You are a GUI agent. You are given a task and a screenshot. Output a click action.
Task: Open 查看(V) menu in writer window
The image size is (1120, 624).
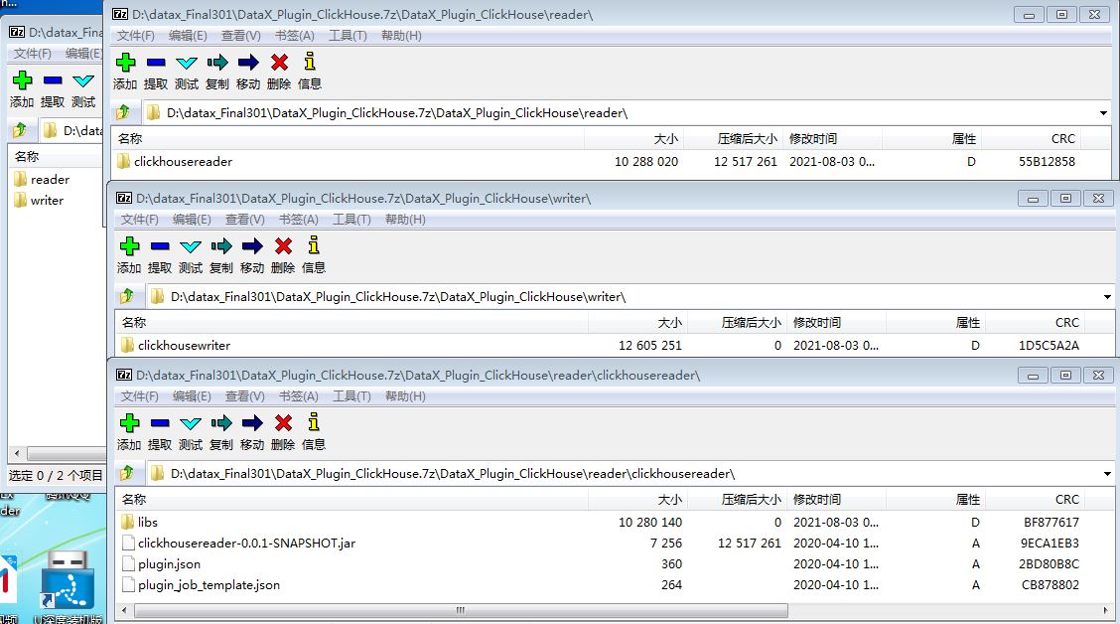click(245, 219)
